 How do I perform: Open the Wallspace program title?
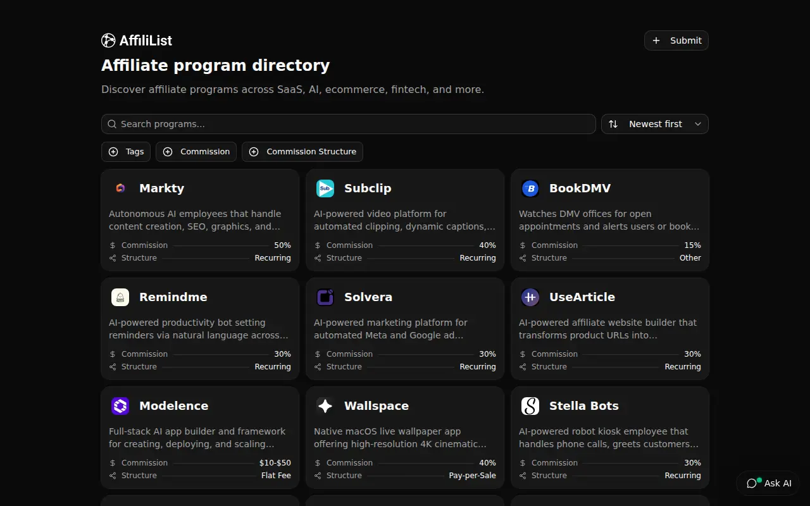[x=377, y=406]
